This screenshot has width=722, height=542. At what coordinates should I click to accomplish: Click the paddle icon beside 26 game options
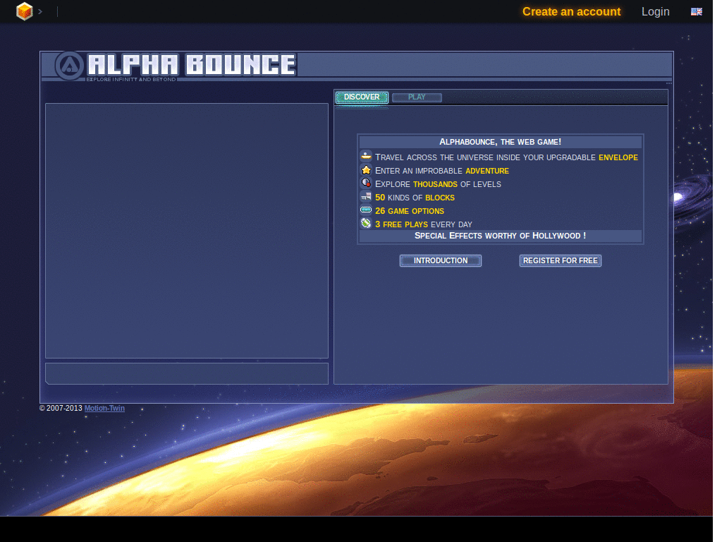click(366, 210)
